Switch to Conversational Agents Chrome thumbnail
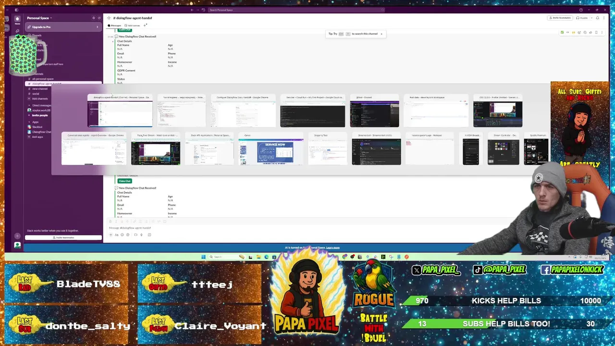615x346 pixels. [94, 149]
